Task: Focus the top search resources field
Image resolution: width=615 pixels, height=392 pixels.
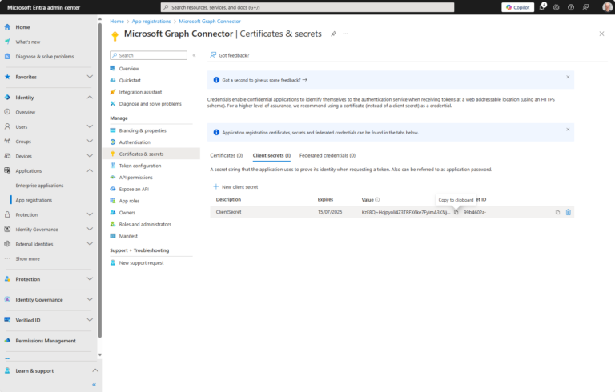Action: pyautogui.click(x=307, y=7)
